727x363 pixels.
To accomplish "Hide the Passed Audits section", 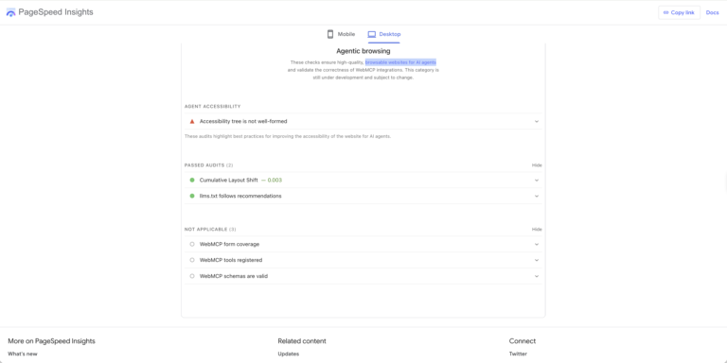I will pyautogui.click(x=537, y=165).
